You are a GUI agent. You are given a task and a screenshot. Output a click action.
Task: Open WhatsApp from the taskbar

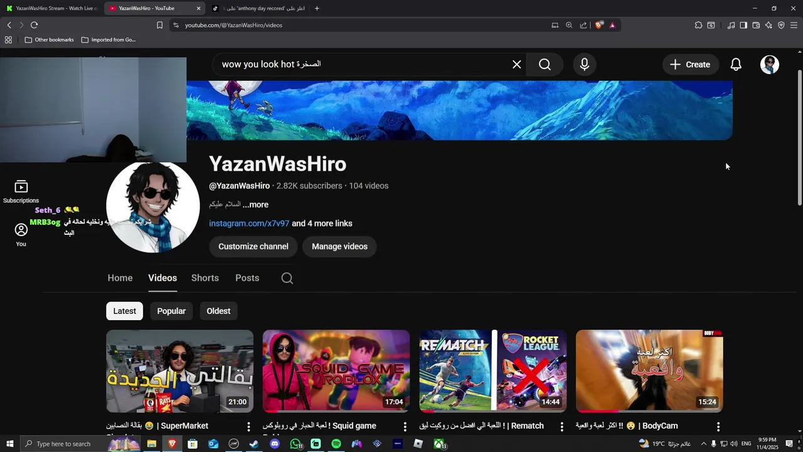click(x=295, y=444)
